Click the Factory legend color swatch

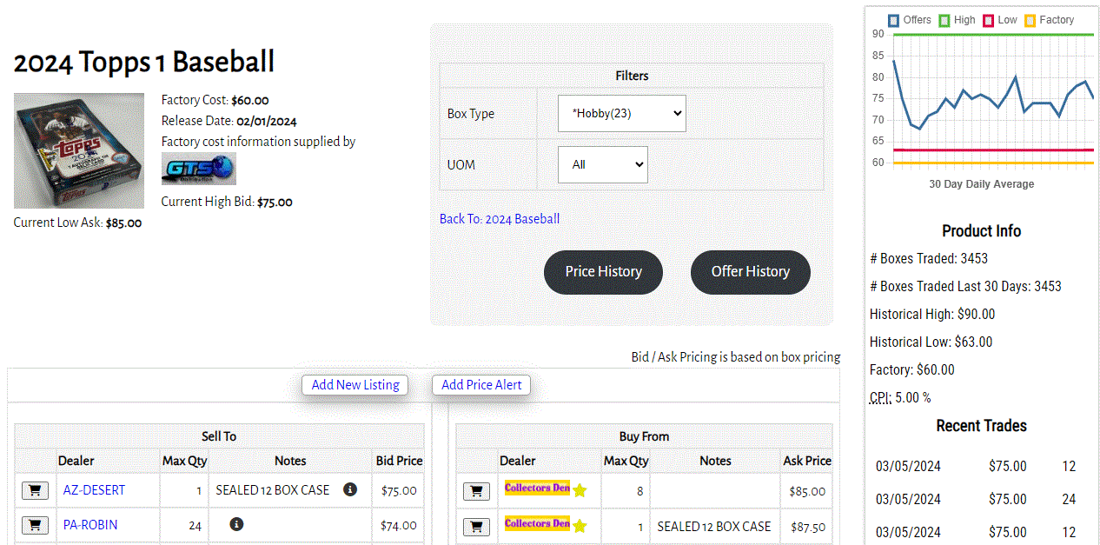(1030, 20)
